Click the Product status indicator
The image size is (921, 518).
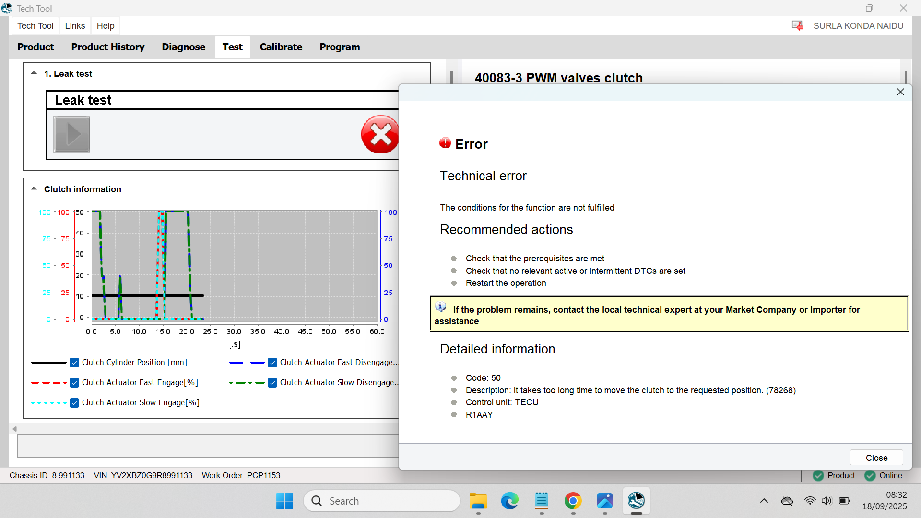pyautogui.click(x=834, y=475)
